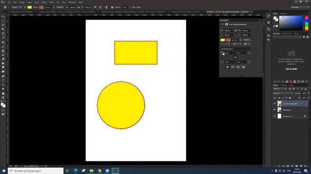Viewport: 311px width, 174px height.
Task: Open the layer Kind filter dropdown
Action: click(280, 89)
